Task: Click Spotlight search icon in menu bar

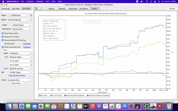Action: pyautogui.click(x=151, y=2)
